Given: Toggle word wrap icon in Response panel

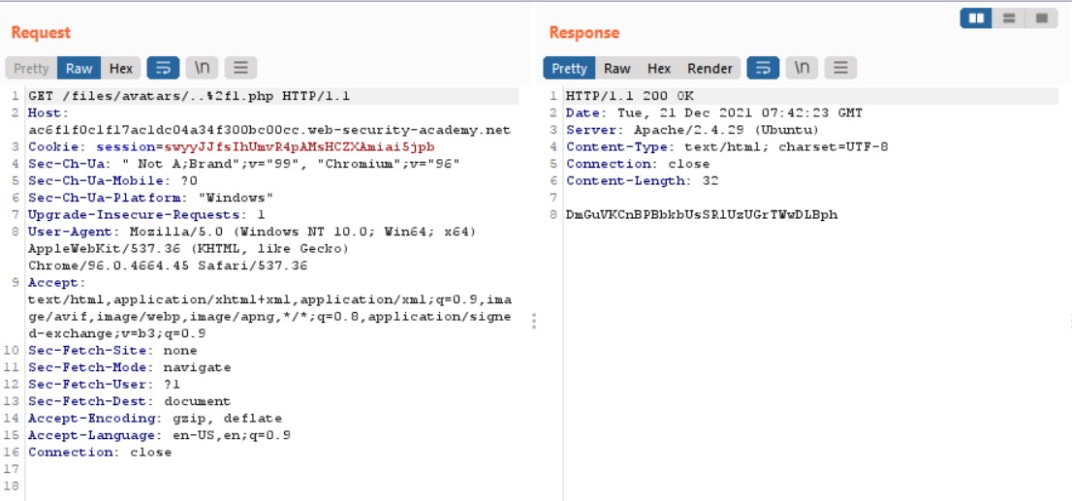Looking at the screenshot, I should coord(764,68).
